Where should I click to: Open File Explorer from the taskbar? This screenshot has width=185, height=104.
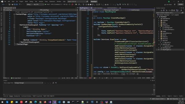click(31, 102)
